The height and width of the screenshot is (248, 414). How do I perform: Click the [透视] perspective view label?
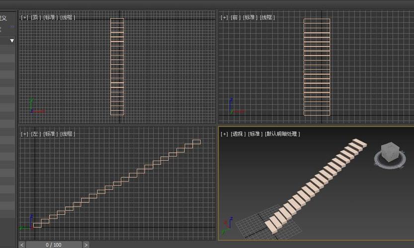(238, 134)
